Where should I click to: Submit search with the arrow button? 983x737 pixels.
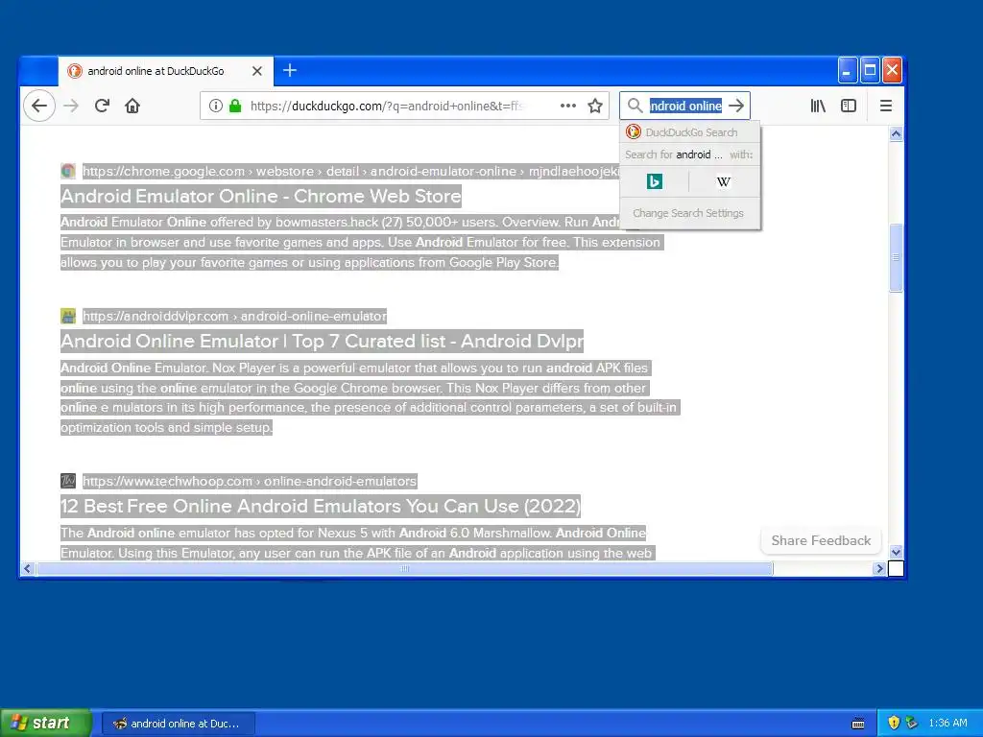pyautogui.click(x=736, y=106)
